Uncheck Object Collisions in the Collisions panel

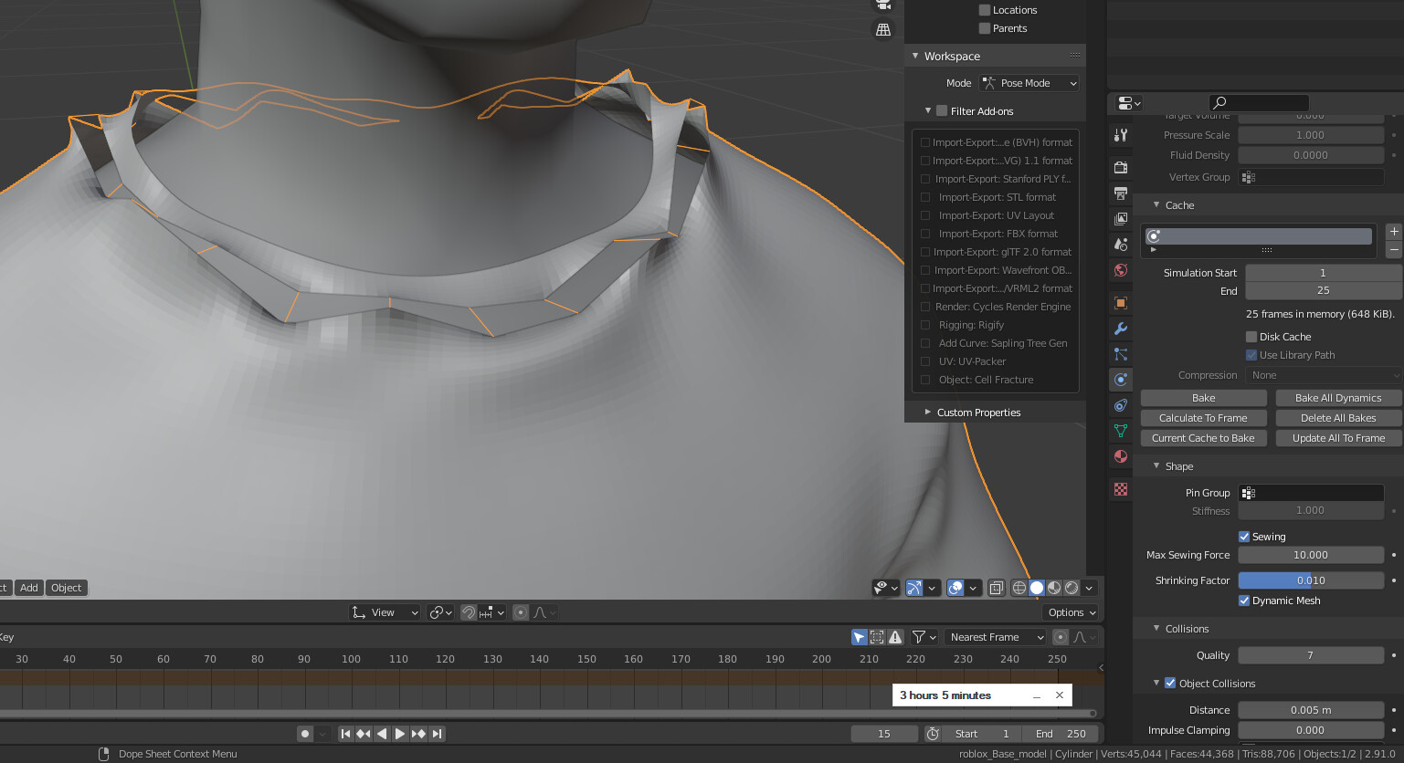point(1171,683)
